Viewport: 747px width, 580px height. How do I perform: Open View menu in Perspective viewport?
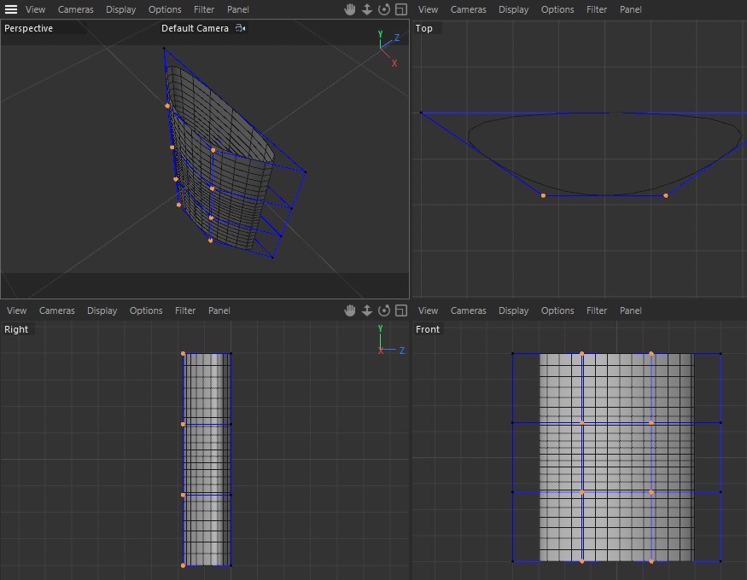pos(35,9)
